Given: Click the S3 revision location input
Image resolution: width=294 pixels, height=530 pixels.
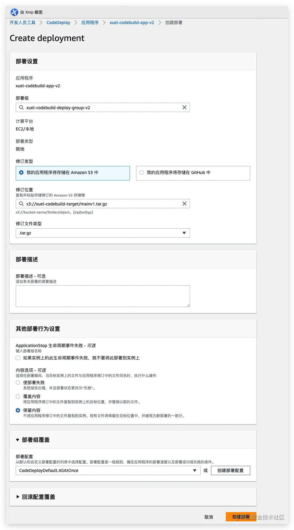Looking at the screenshot, I should pos(103,204).
